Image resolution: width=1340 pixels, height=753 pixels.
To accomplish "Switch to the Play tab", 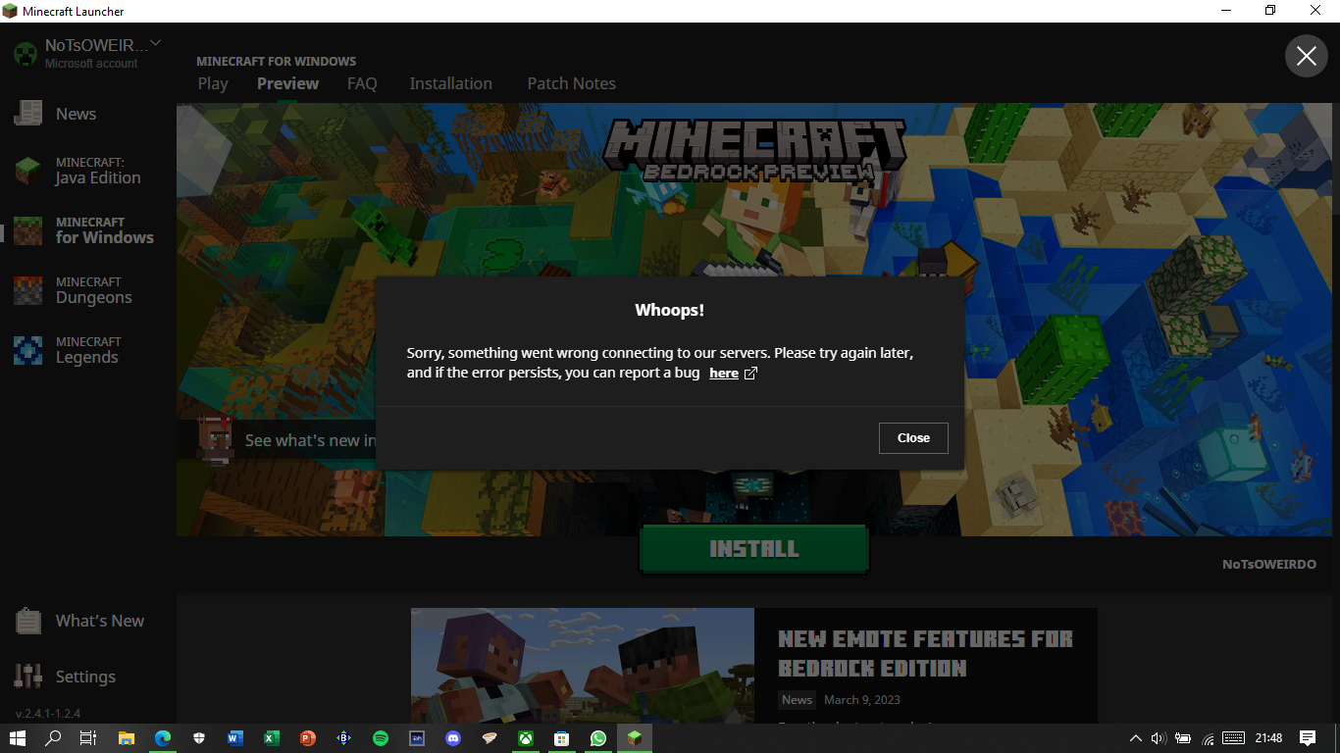I will [x=213, y=83].
